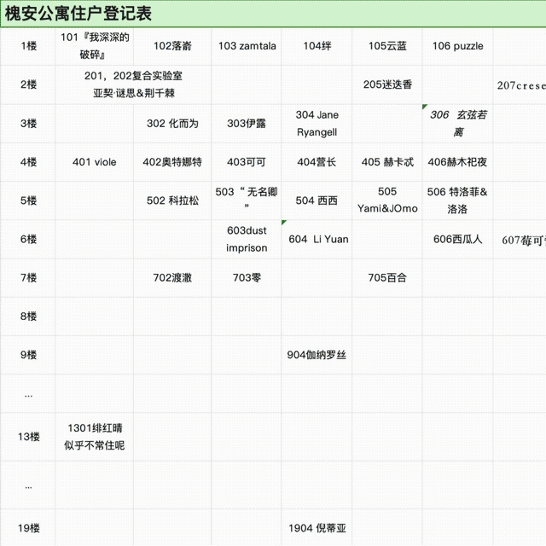Click cell 406赫木祀夜
Image resolution: width=546 pixels, height=546 pixels.
click(457, 162)
